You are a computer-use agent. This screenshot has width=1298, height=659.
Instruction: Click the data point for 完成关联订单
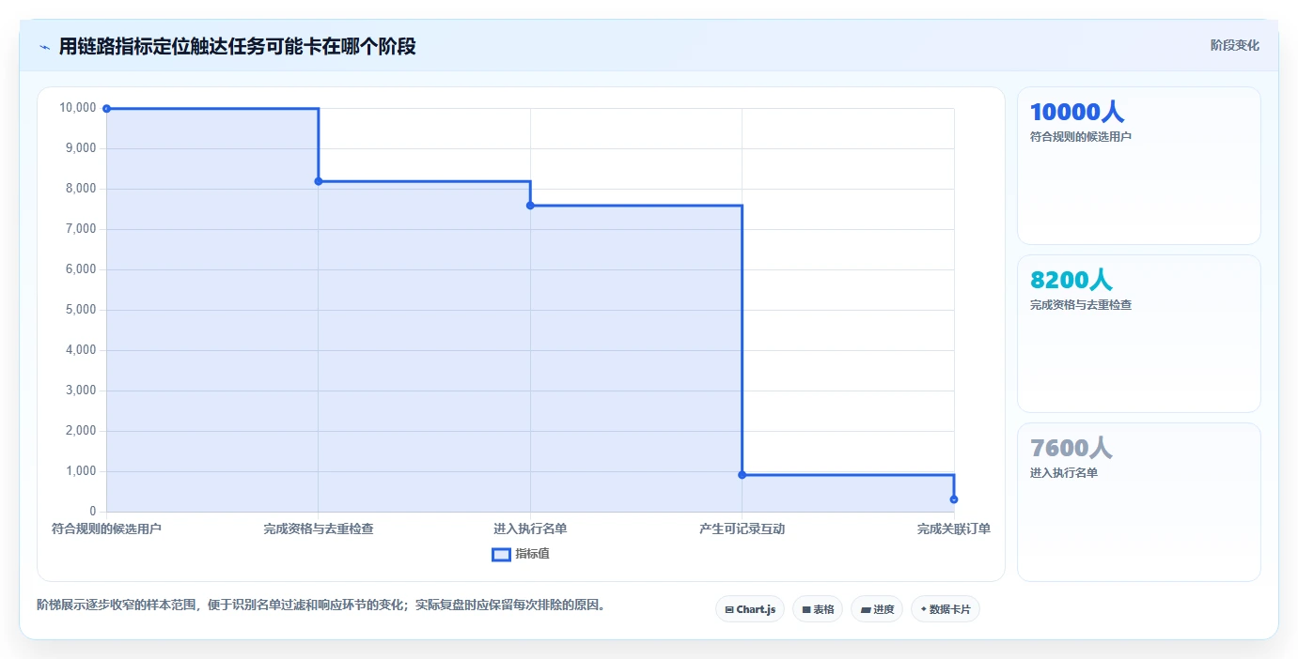(x=954, y=499)
